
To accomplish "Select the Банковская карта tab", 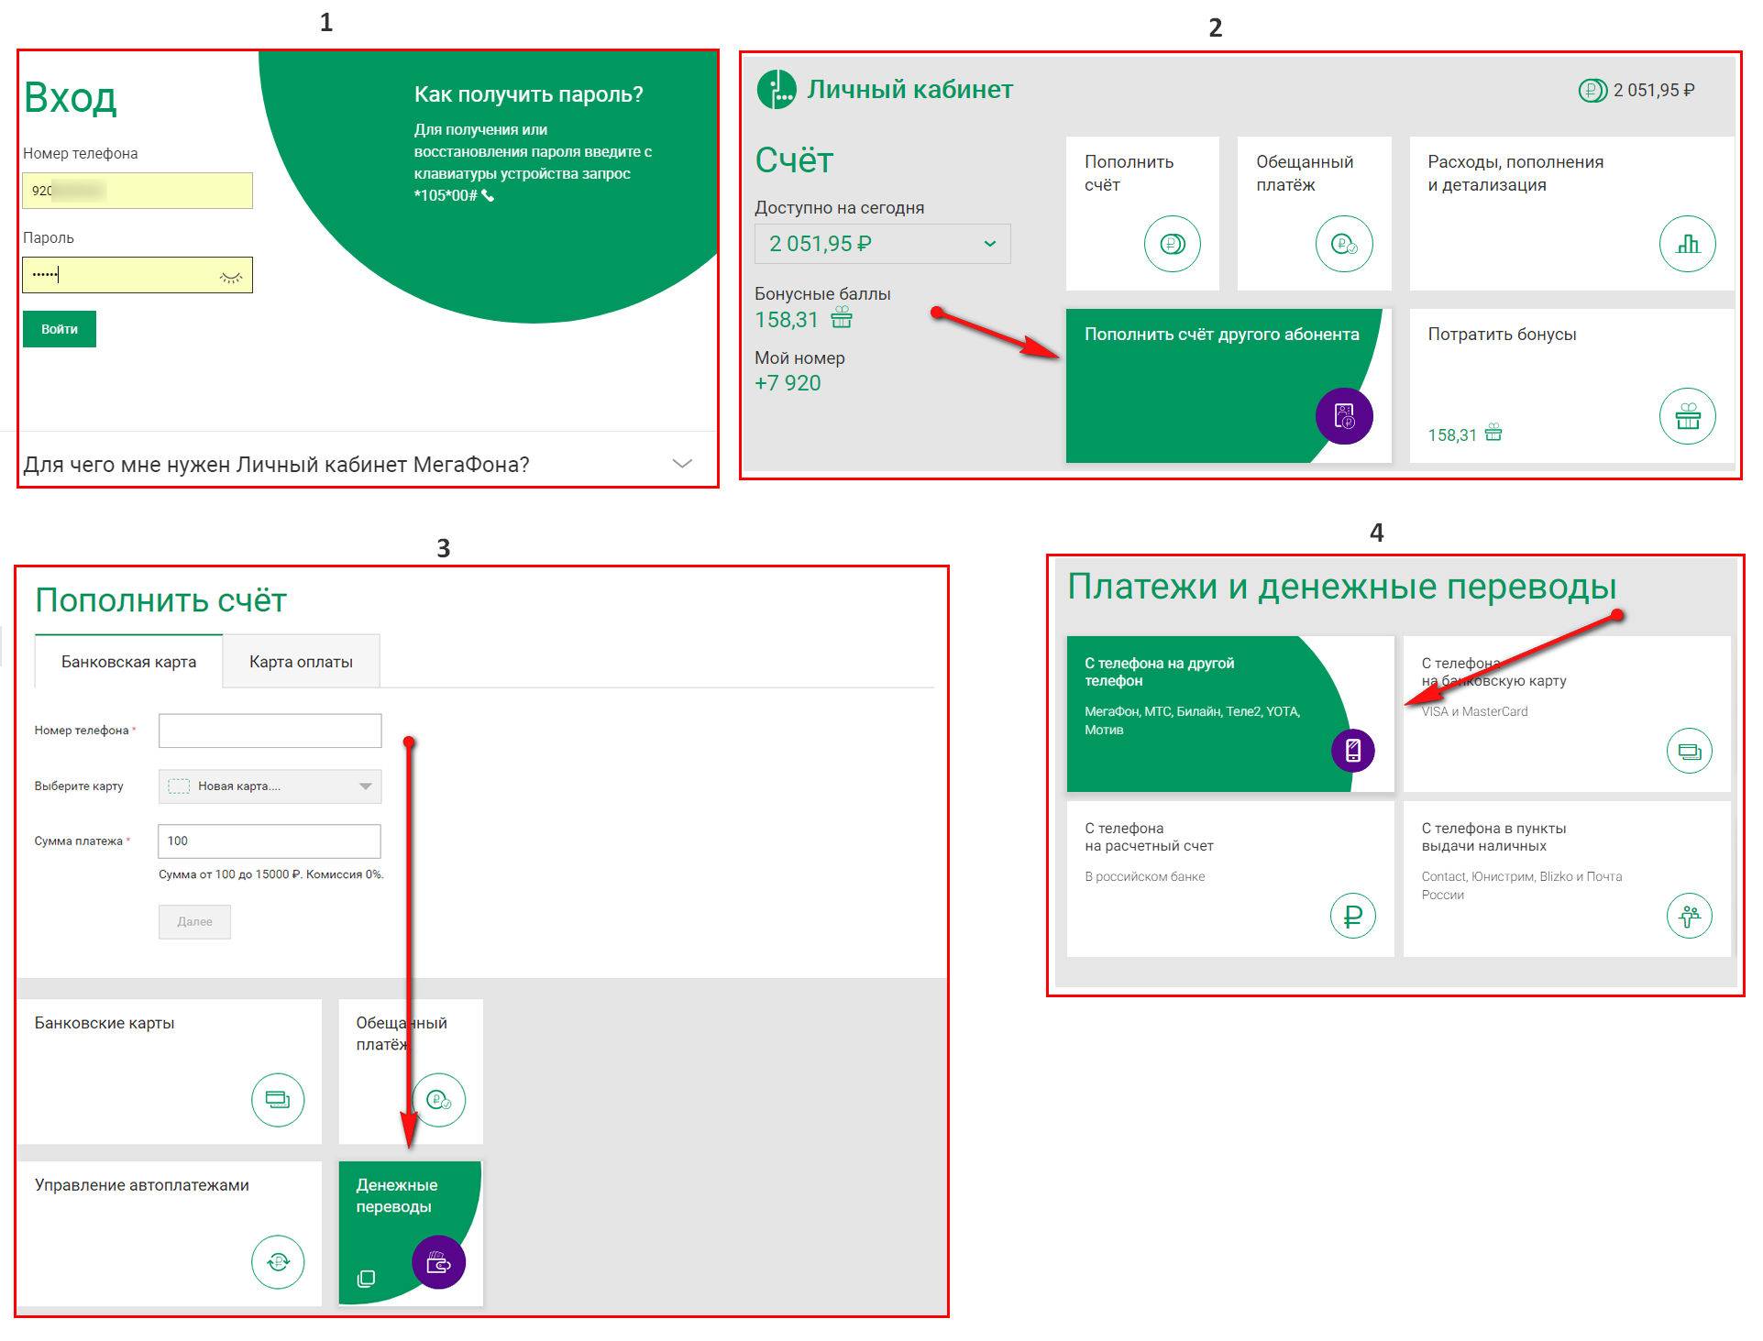I will click(x=128, y=662).
